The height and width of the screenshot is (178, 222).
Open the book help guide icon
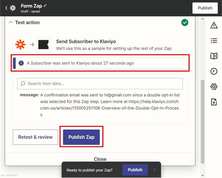pyautogui.click(x=214, y=56)
